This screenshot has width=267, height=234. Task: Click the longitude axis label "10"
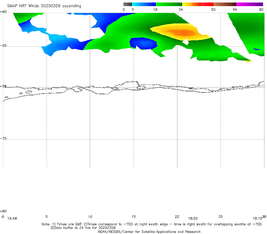[90, 216]
